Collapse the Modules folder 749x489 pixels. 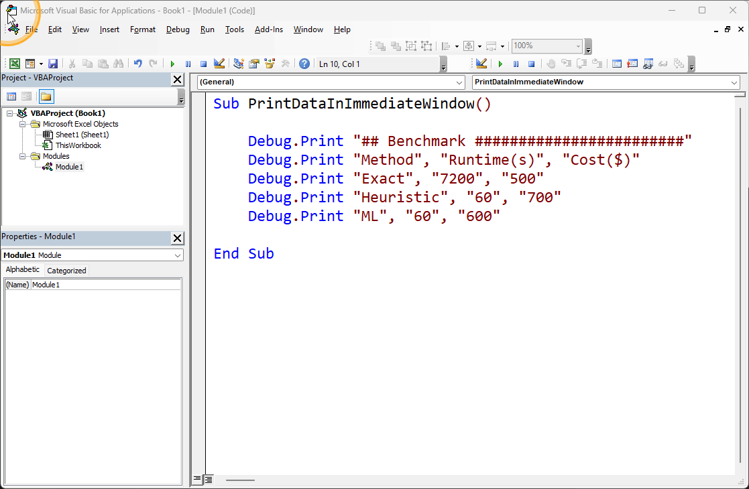(22, 156)
